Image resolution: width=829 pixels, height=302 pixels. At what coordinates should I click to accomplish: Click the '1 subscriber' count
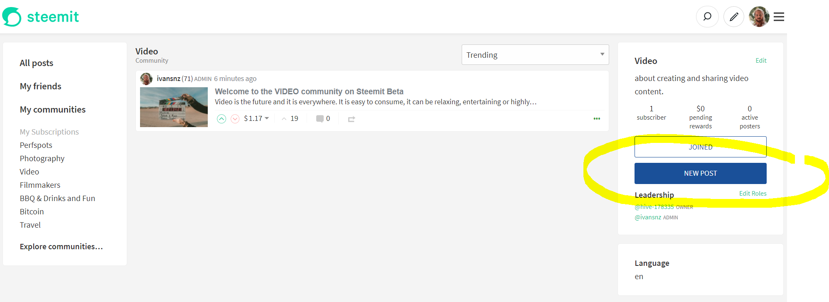point(652,113)
